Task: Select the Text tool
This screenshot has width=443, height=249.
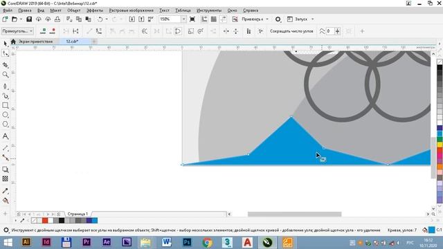Action: coord(5,136)
